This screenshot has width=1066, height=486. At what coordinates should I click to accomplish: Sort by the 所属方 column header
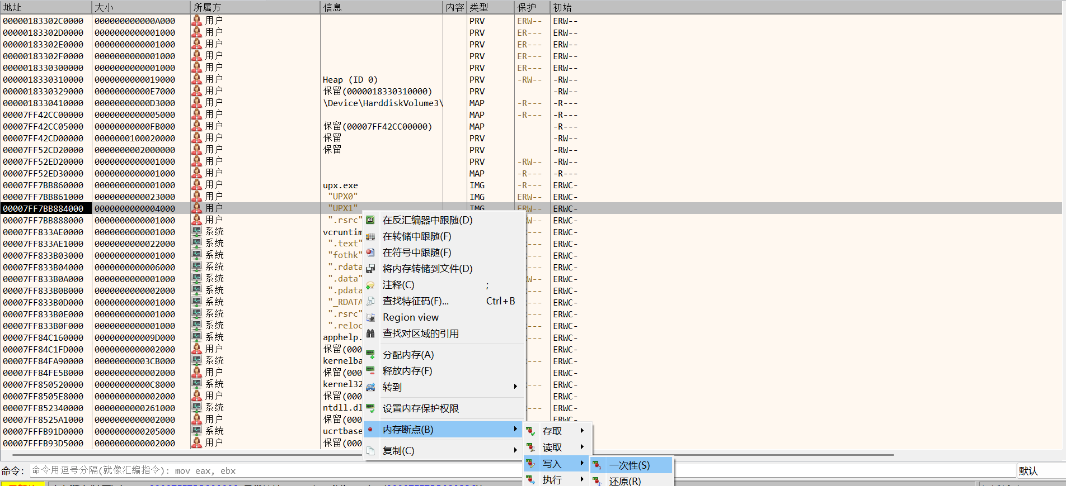coord(255,7)
